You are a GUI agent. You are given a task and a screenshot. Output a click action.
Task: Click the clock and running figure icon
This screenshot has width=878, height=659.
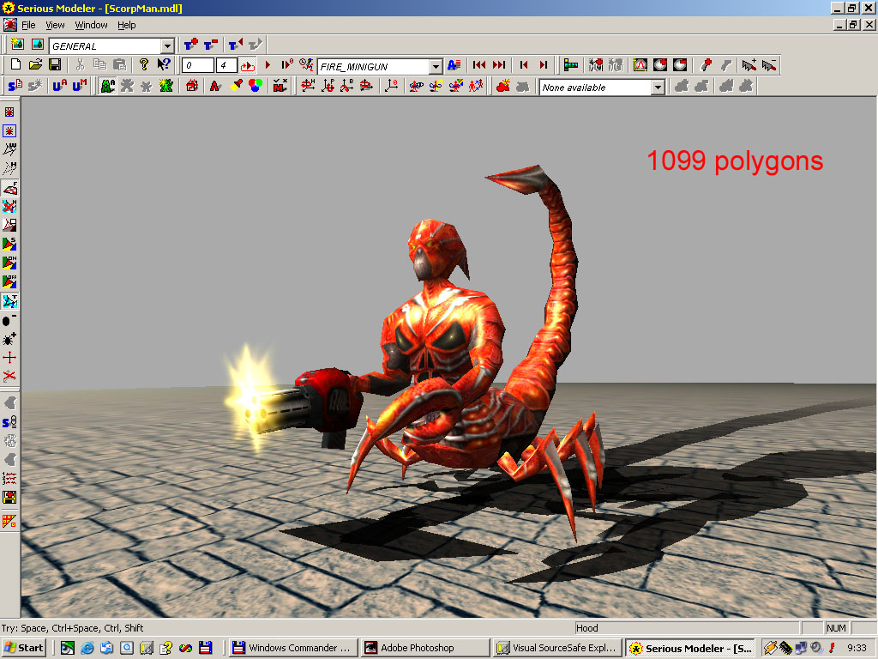coord(306,65)
